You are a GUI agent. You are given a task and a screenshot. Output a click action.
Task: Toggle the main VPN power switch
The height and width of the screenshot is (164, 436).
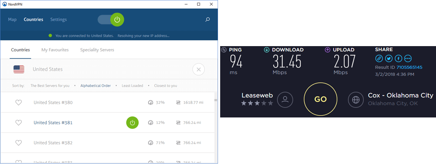click(111, 20)
